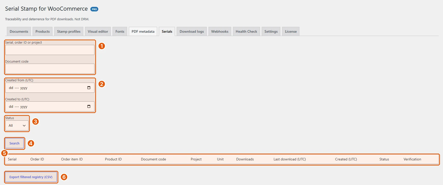Click the Serial column header

point(12,159)
